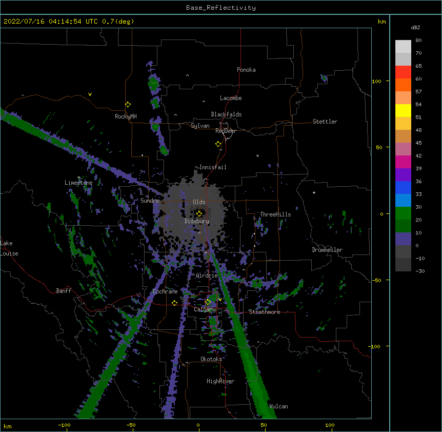Select the purple 39-36 dBZ legend swatch
Image resolution: width=442 pixels, height=432 pixels.
[x=403, y=175]
